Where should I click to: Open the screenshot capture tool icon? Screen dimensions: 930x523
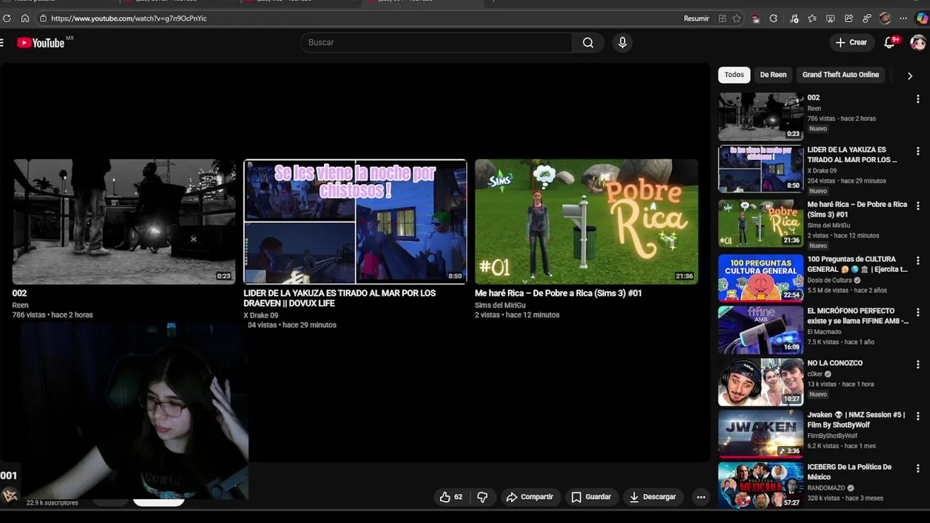[x=830, y=18]
